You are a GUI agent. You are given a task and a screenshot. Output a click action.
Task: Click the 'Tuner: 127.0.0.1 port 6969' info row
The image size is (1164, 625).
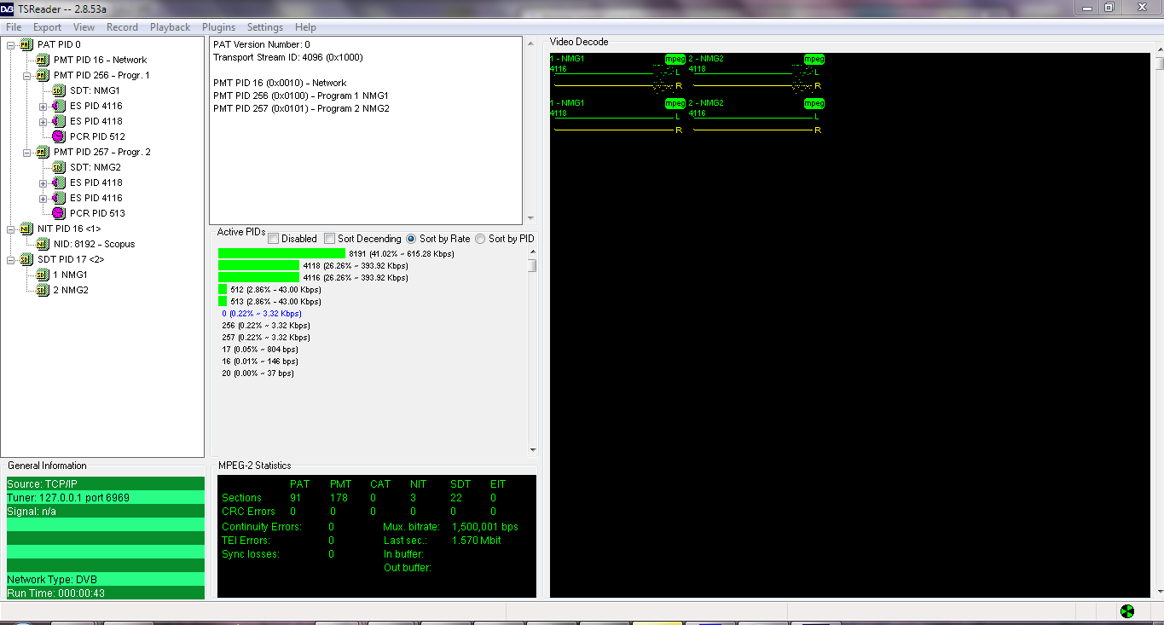106,497
